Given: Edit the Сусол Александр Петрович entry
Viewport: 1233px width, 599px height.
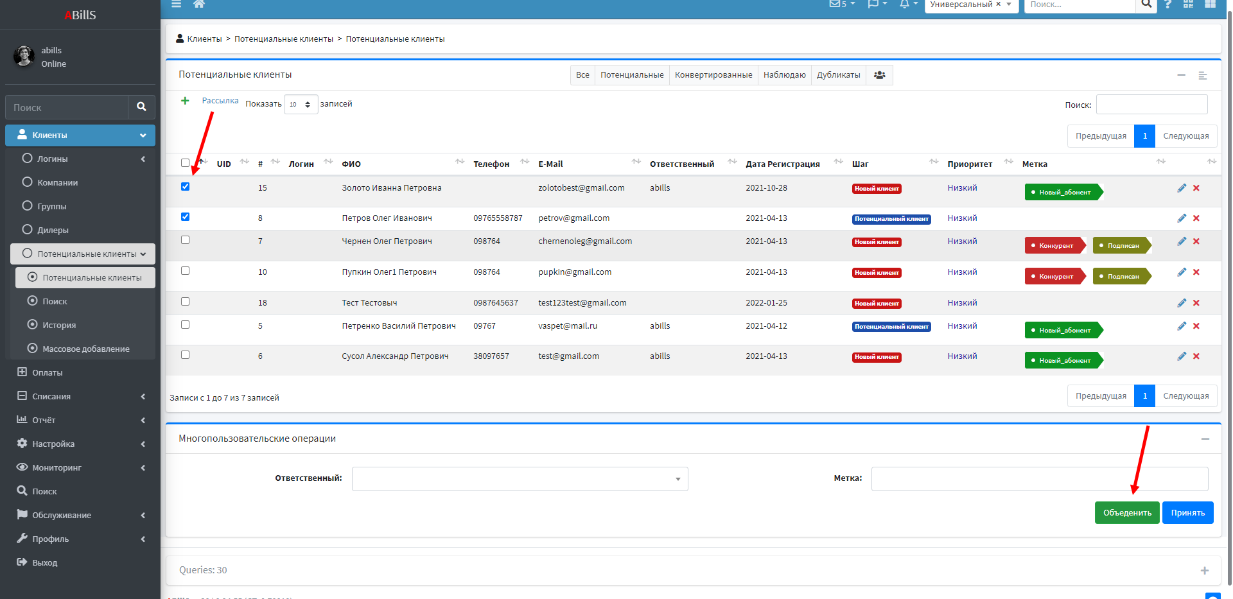Looking at the screenshot, I should 1181,356.
